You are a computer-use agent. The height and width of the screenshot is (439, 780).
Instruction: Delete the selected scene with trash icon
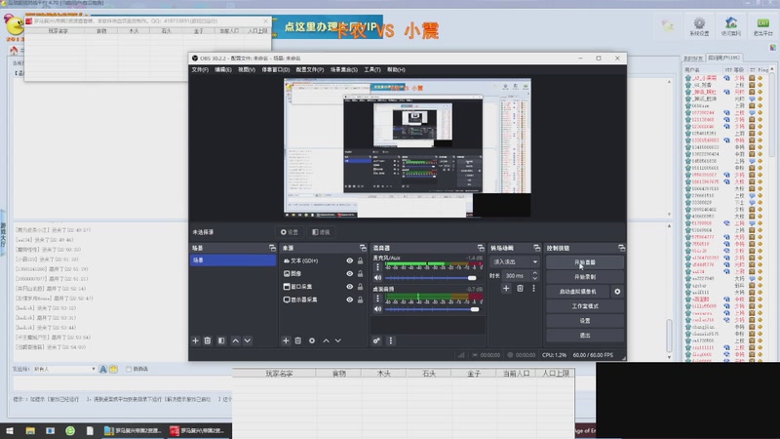click(208, 340)
